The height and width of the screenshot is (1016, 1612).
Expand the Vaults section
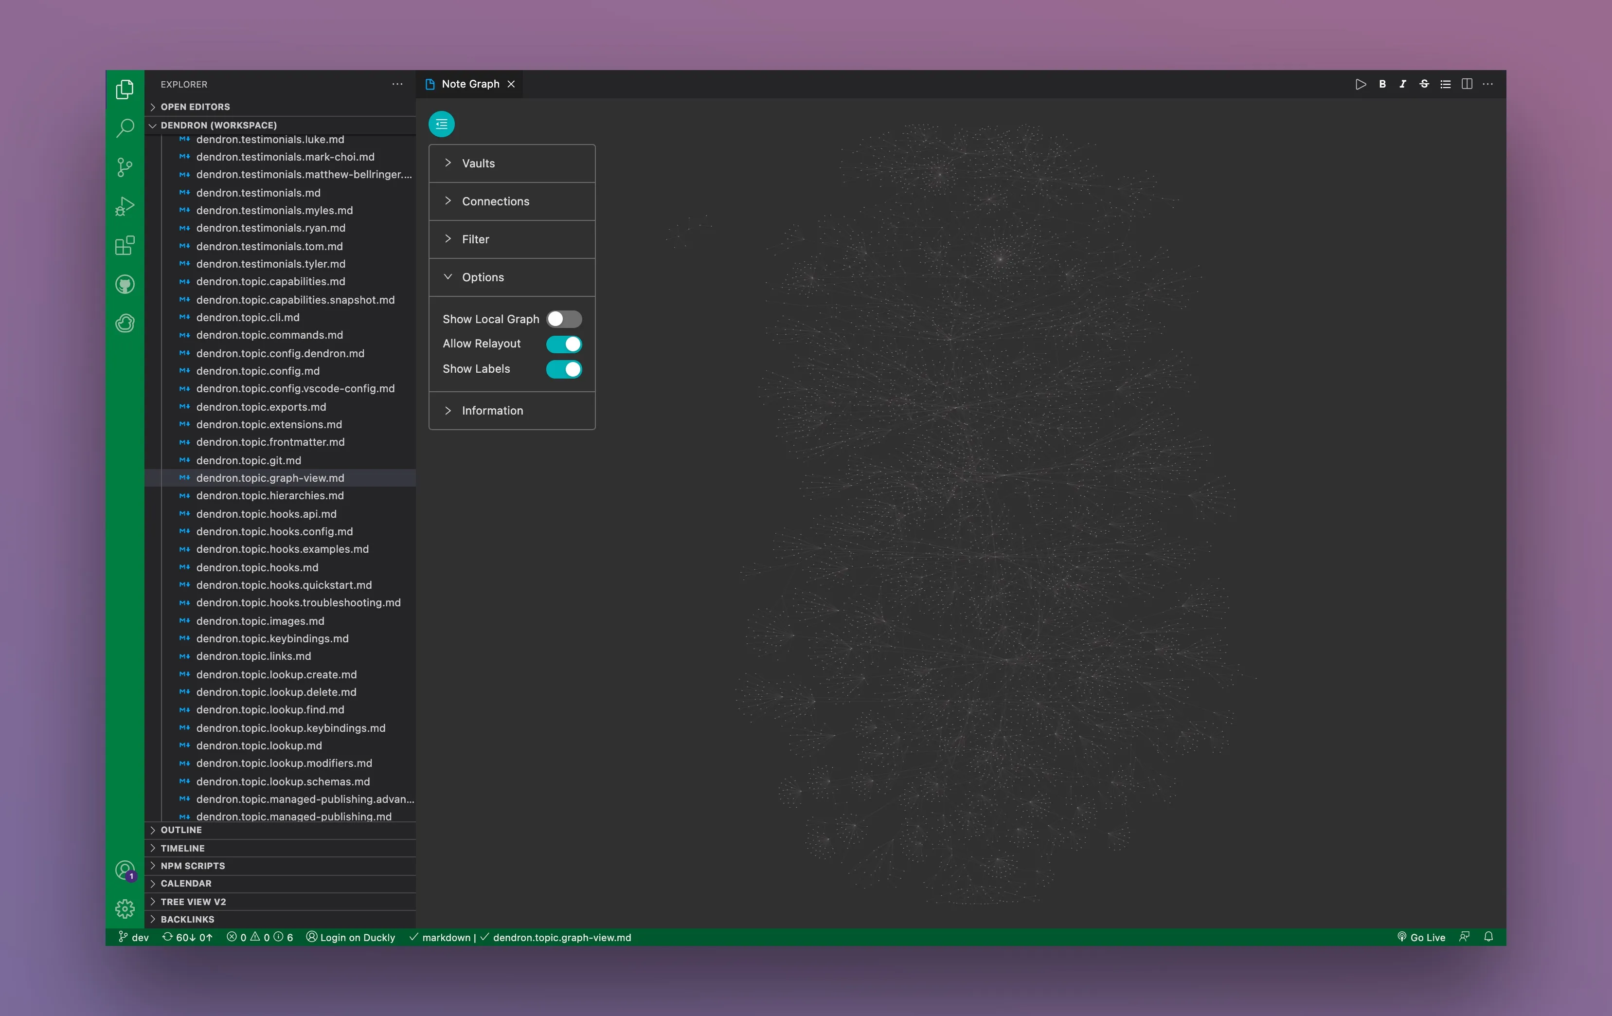(511, 163)
